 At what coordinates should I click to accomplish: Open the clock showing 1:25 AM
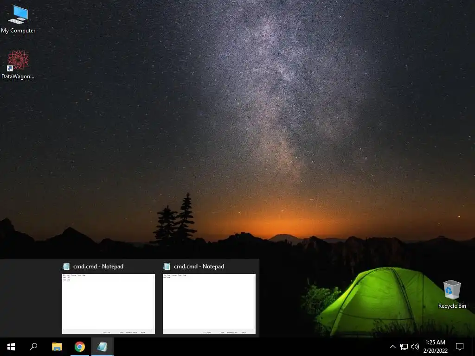[x=435, y=343]
